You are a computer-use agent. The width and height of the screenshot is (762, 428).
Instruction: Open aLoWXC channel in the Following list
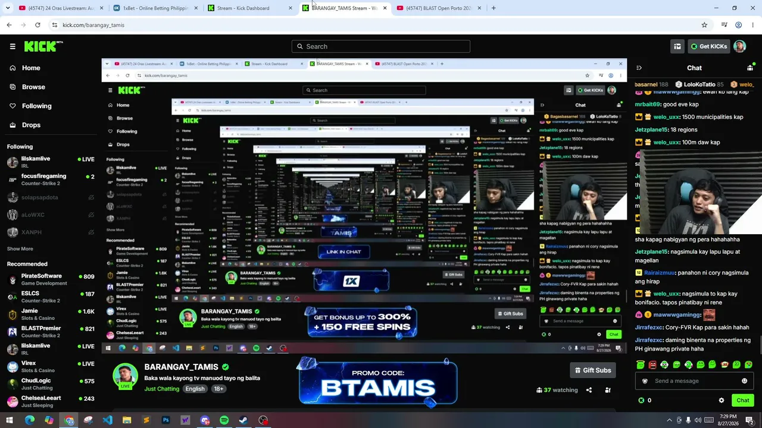pyautogui.click(x=50, y=215)
